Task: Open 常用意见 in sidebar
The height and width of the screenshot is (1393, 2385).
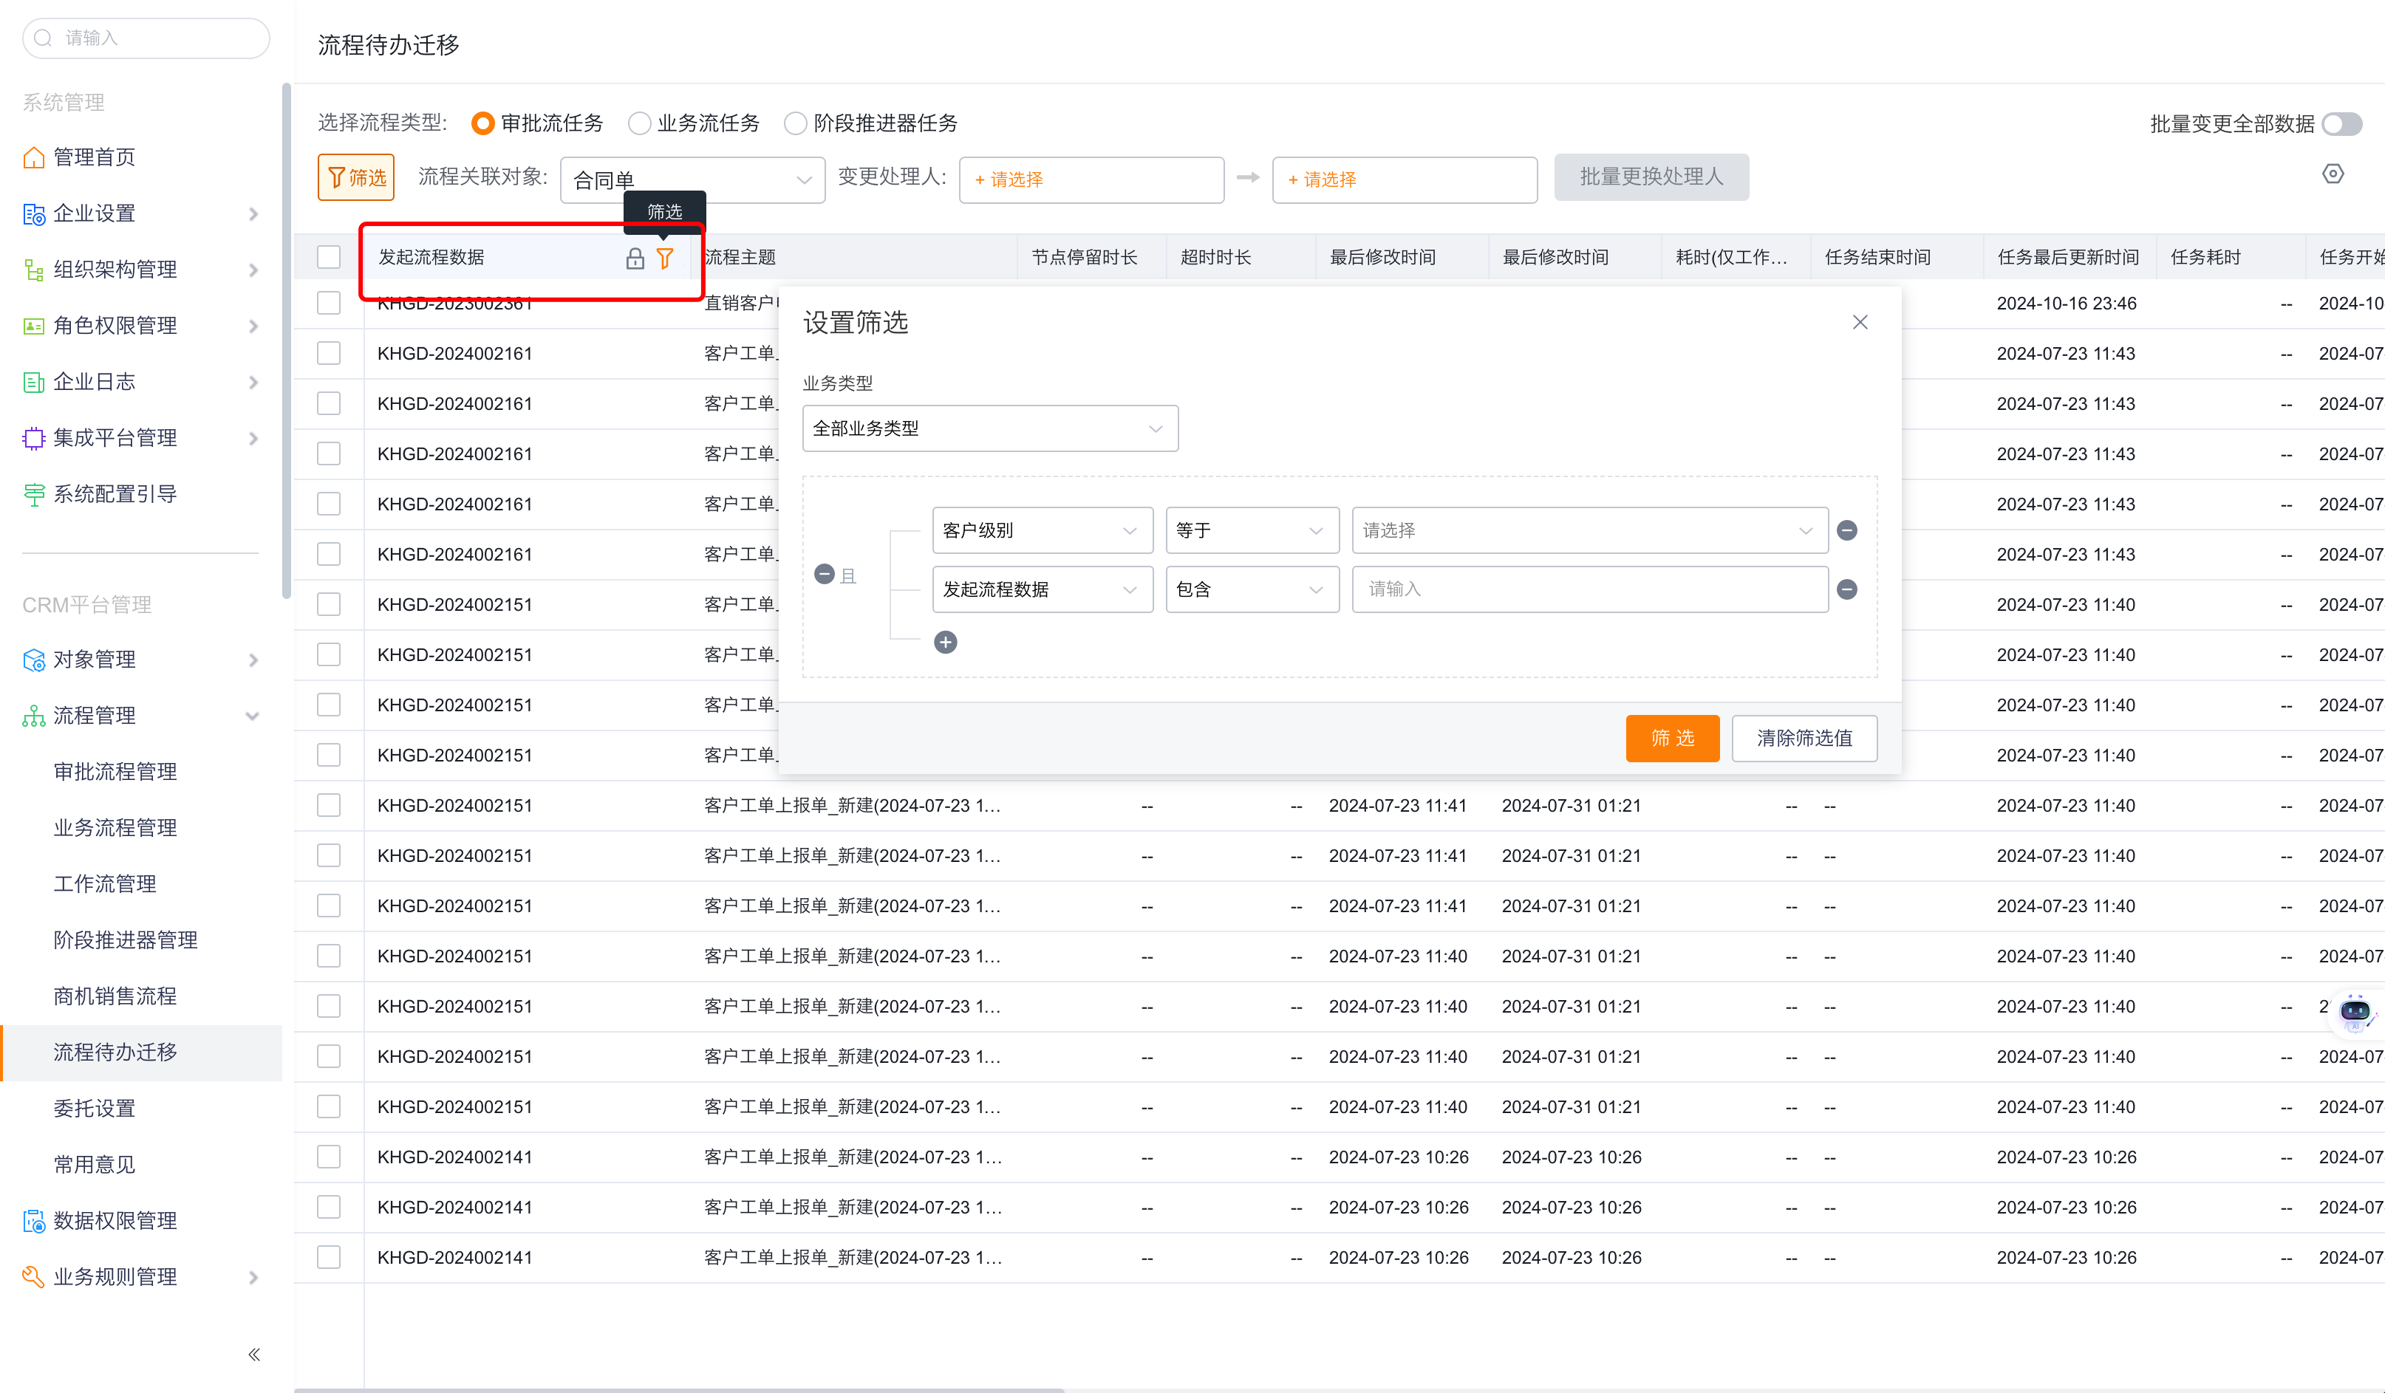Action: 94,1165
